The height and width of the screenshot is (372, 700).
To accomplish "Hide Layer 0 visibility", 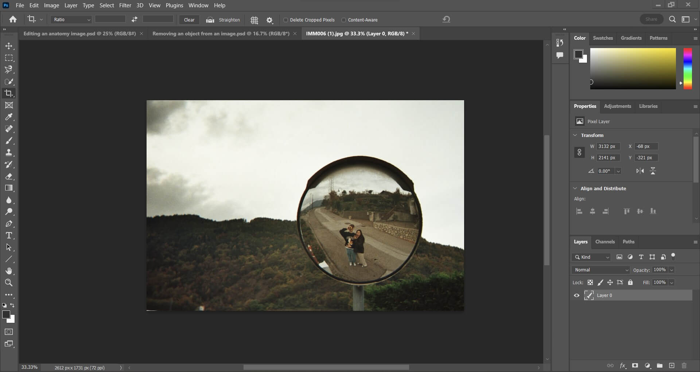I will pyautogui.click(x=576, y=295).
